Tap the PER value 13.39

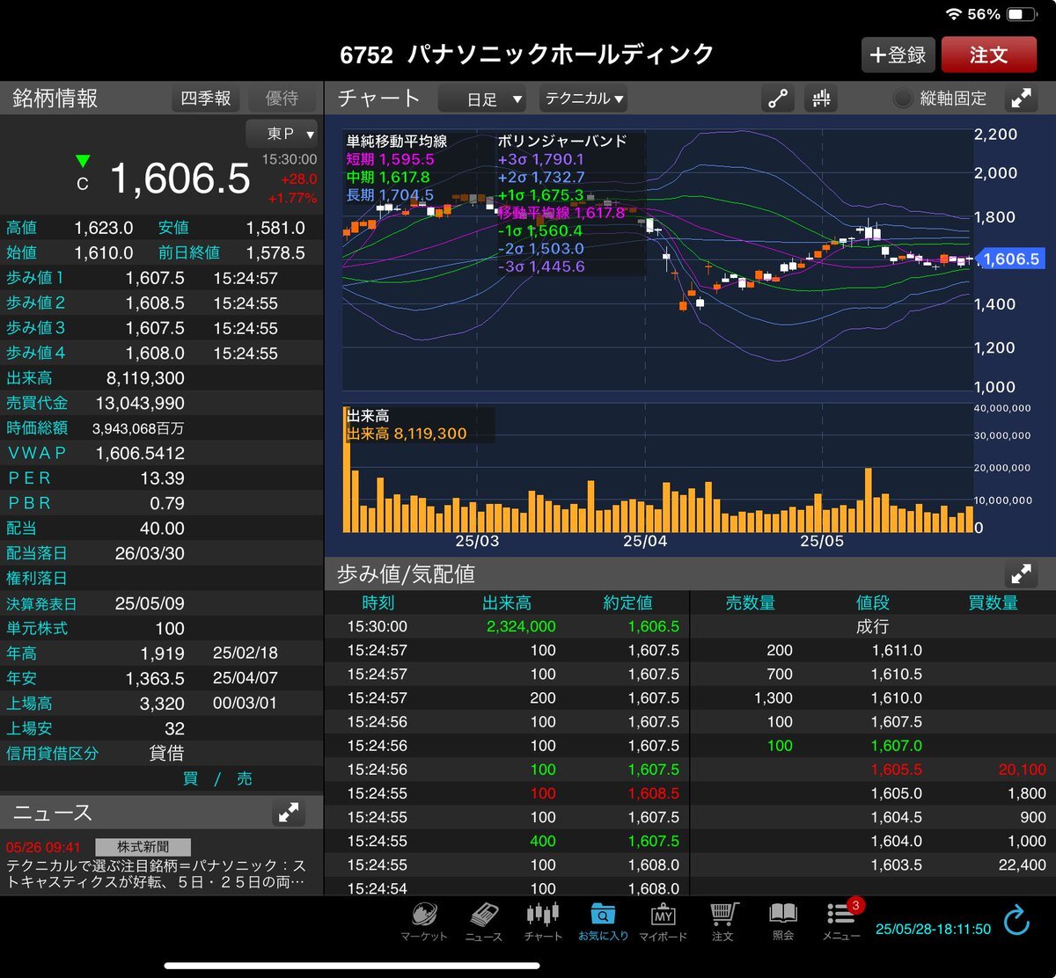[x=162, y=478]
